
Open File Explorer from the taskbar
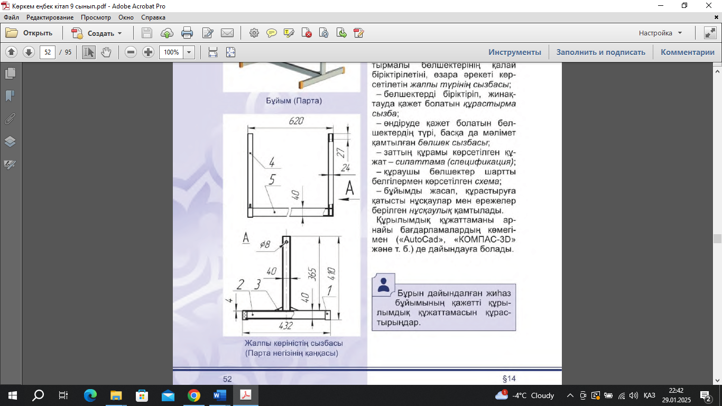116,395
